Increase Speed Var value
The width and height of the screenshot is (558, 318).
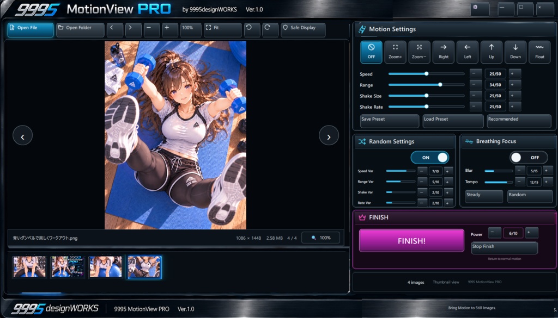448,171
